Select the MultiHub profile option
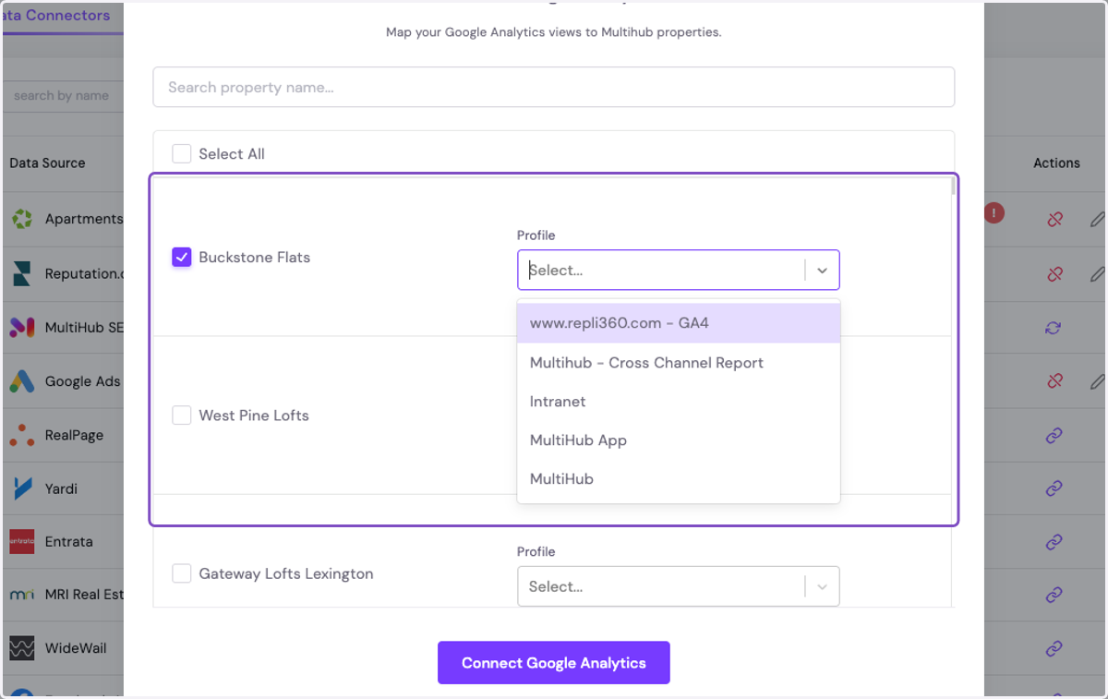This screenshot has width=1108, height=699. coord(678,479)
